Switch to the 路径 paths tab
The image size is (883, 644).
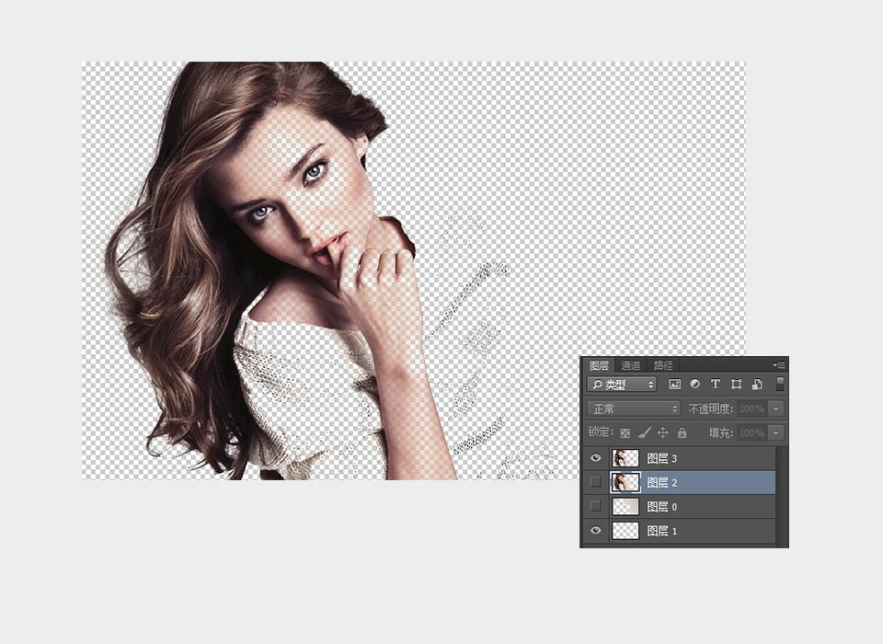(x=663, y=365)
